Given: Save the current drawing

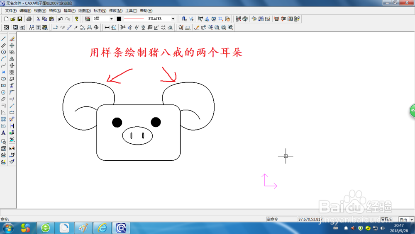Looking at the screenshot, I should (20, 19).
